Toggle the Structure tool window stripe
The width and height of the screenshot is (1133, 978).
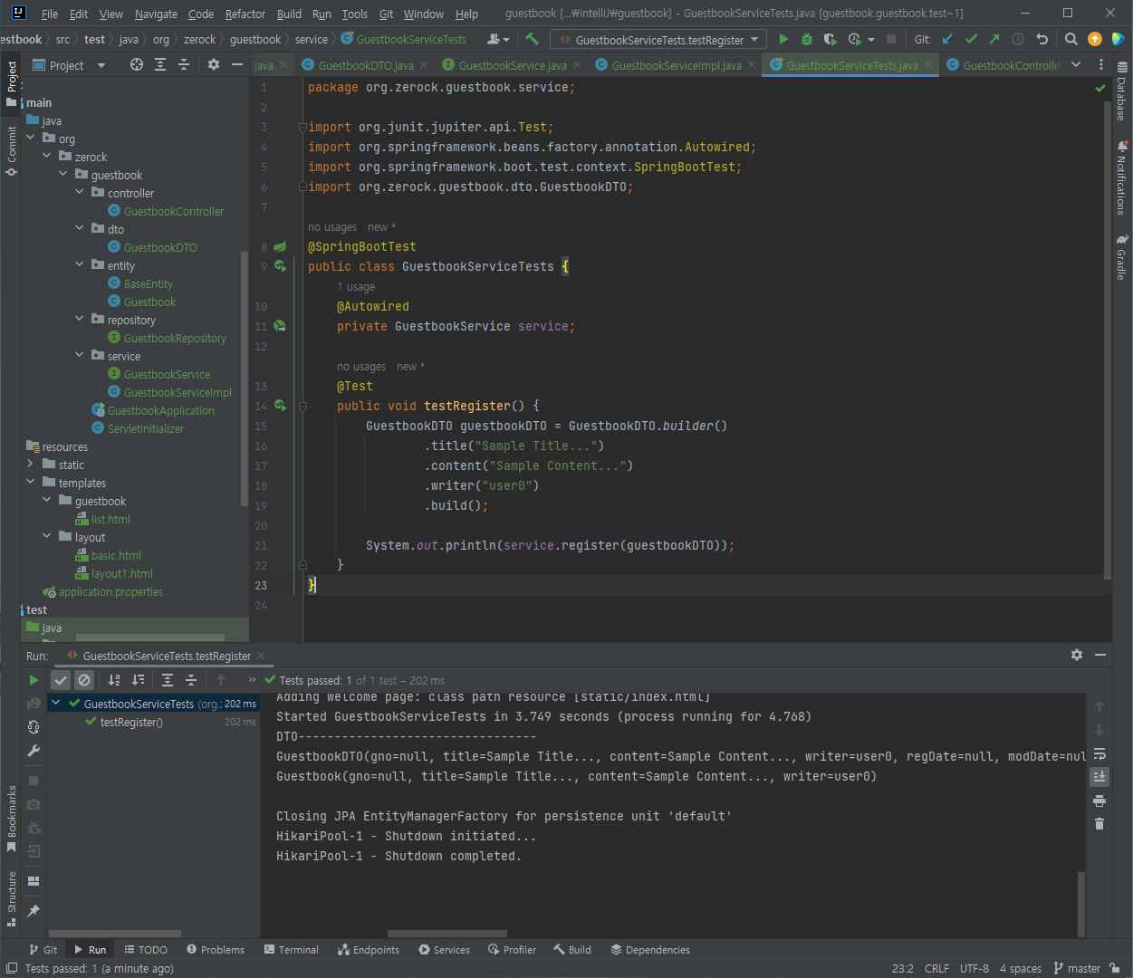click(x=11, y=898)
